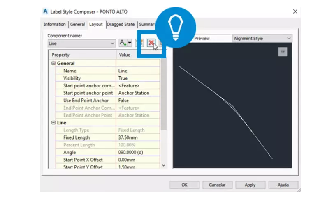The width and height of the screenshot is (327, 199).
Task: Select the Name value cell 'Line'
Action: (138, 71)
